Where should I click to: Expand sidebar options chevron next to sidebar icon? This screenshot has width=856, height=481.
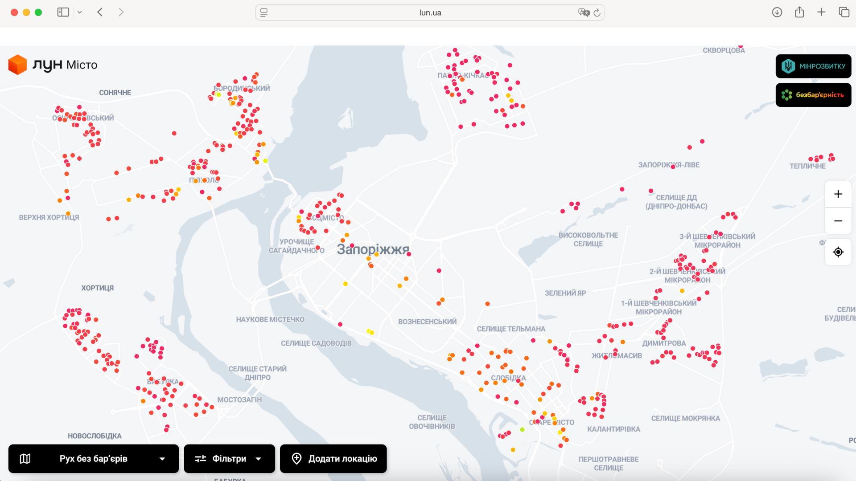tap(80, 12)
